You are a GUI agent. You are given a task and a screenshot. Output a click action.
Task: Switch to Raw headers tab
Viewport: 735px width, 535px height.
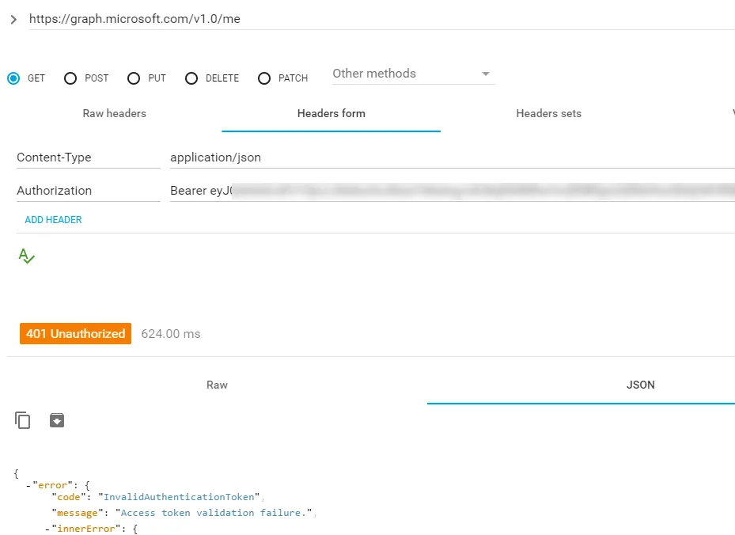coord(115,113)
